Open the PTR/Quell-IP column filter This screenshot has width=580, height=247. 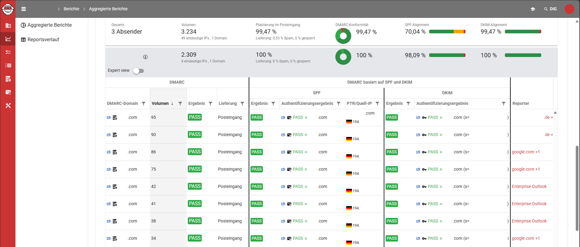click(377, 104)
